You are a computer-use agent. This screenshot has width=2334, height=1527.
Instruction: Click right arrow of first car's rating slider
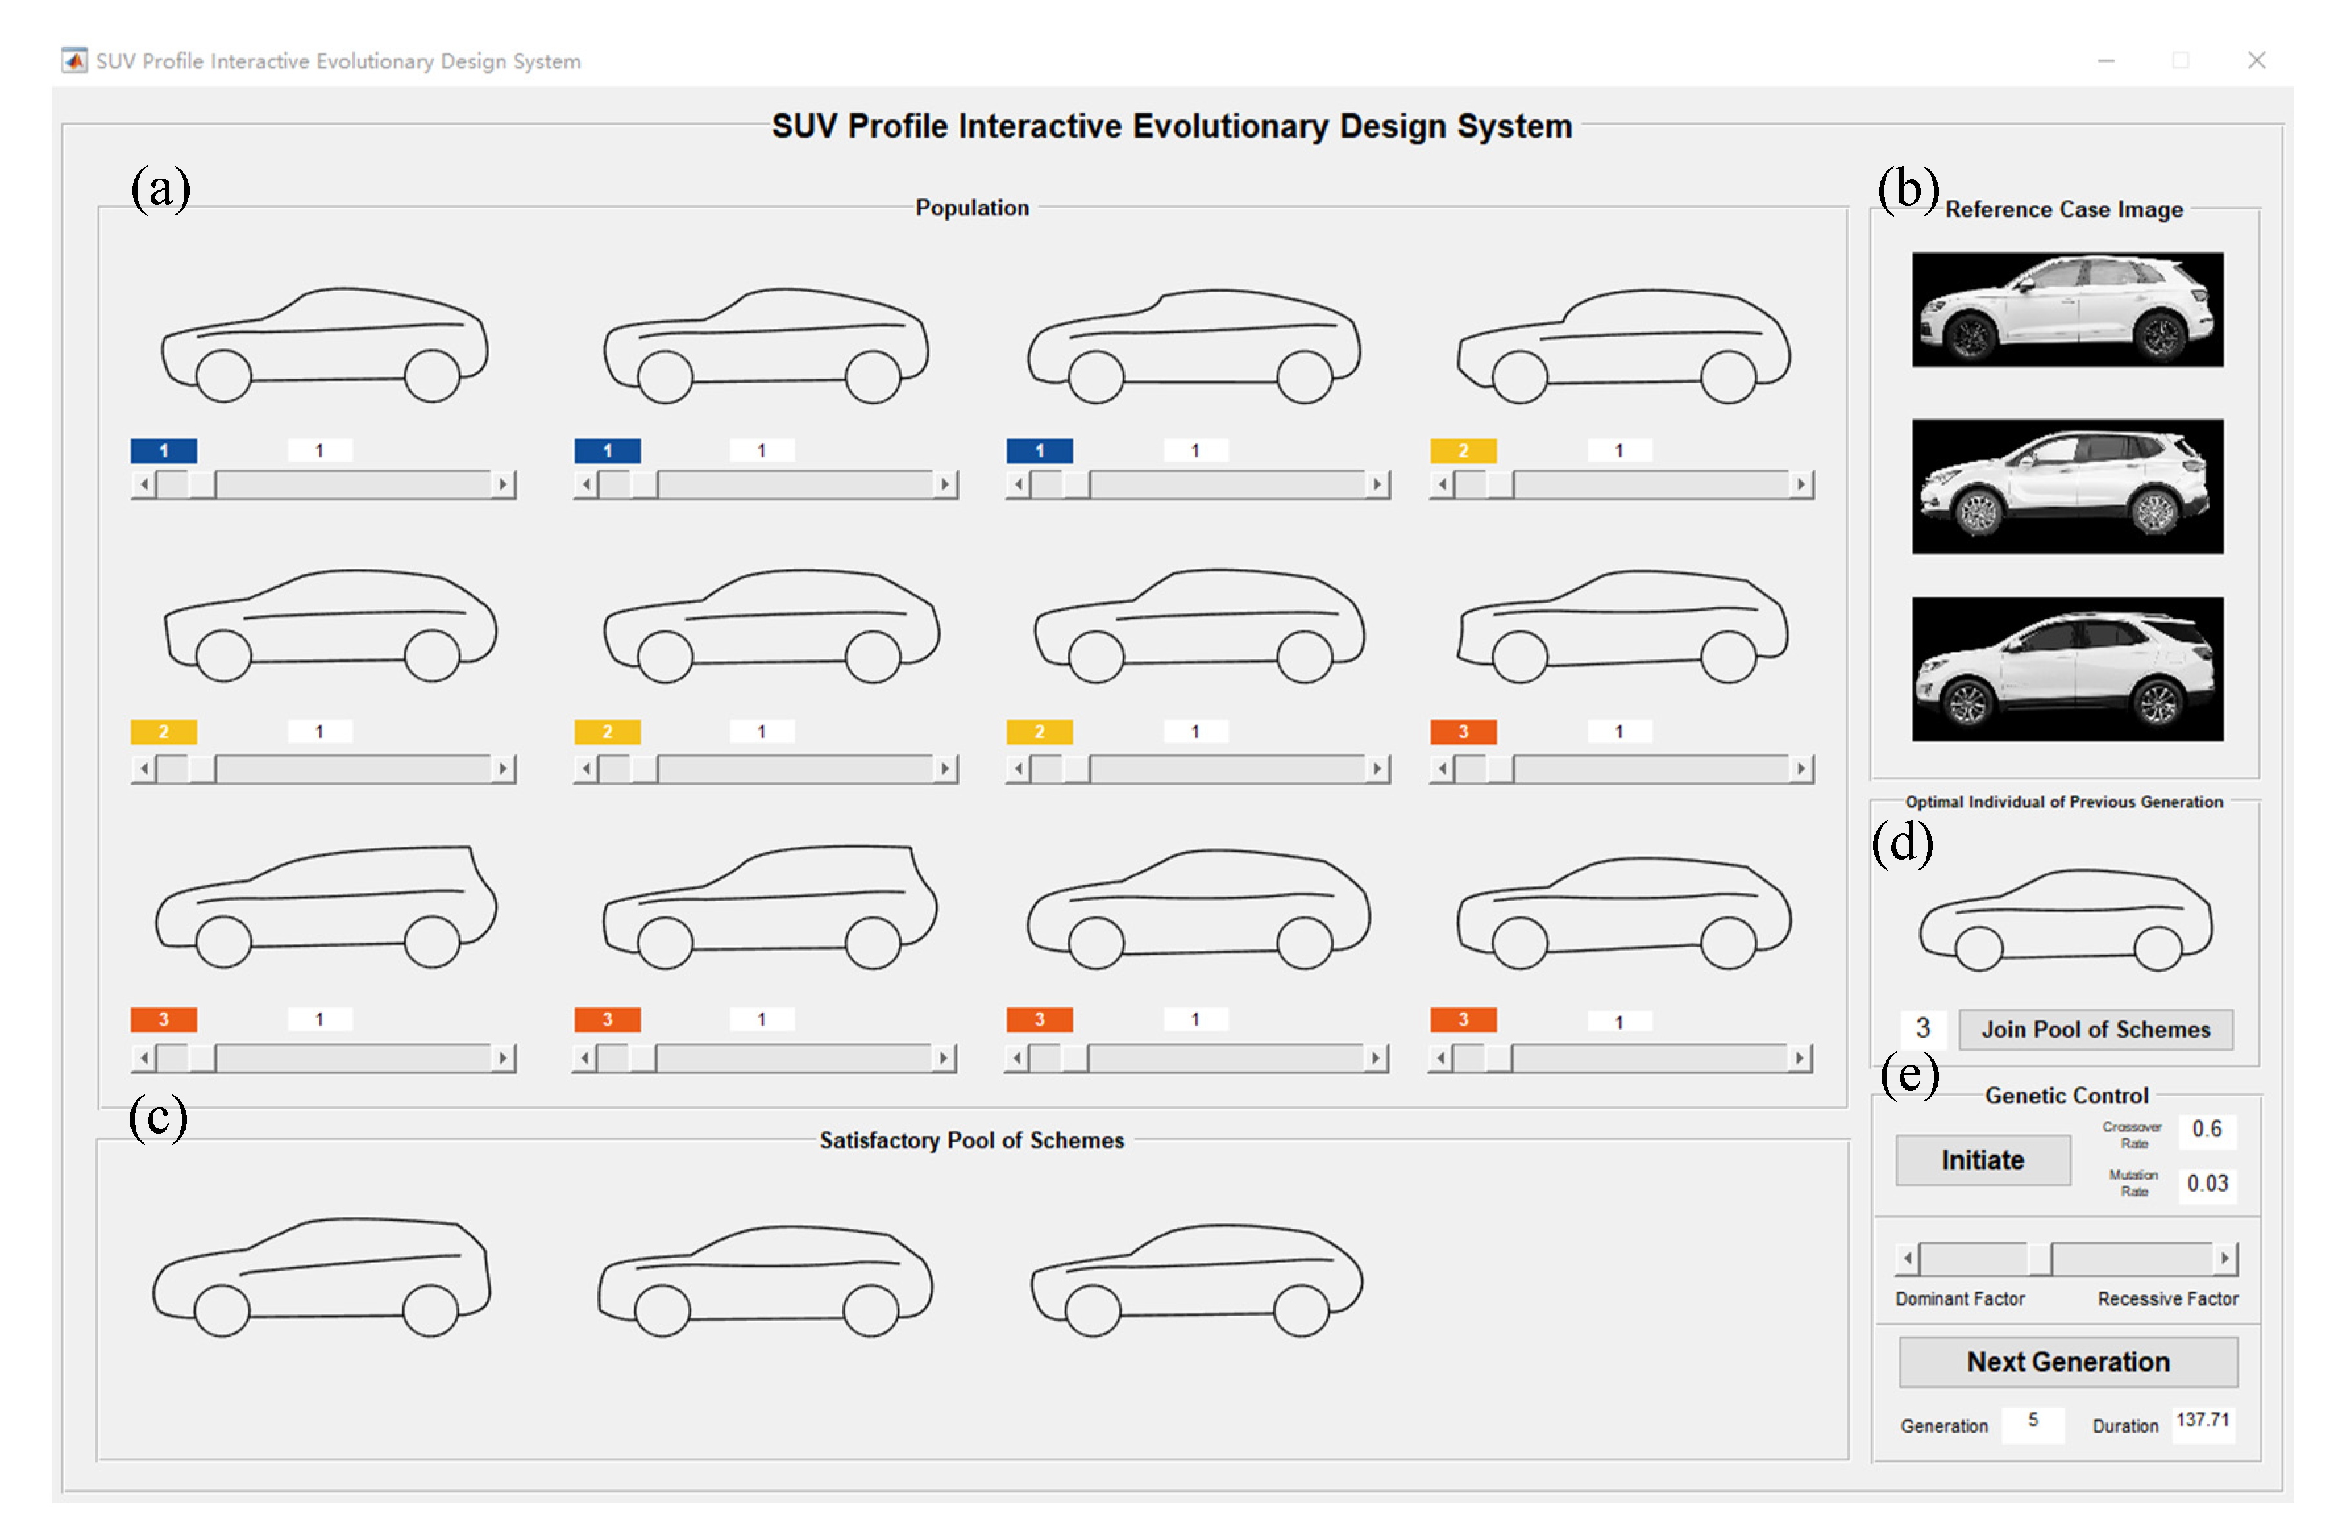503,484
